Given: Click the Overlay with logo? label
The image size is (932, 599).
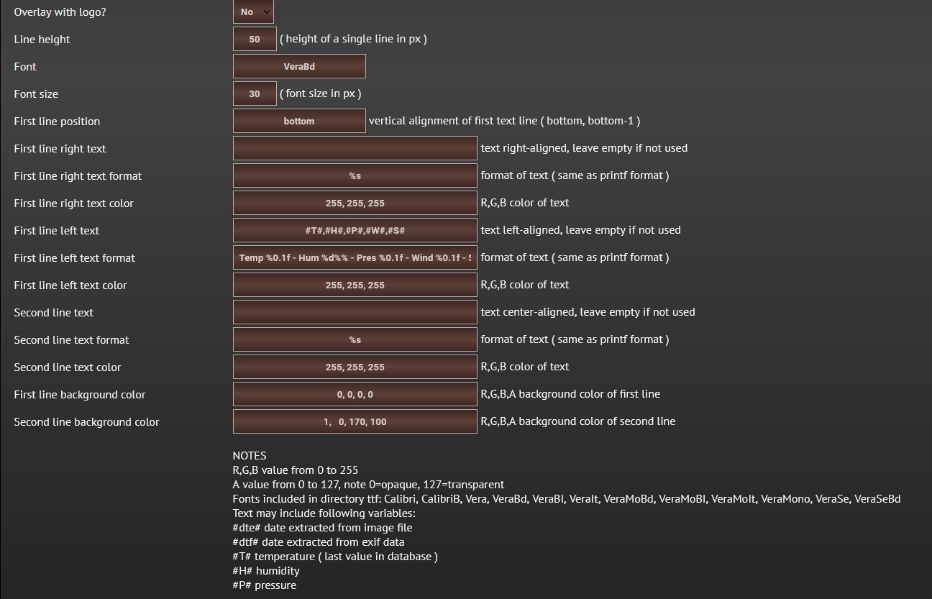Looking at the screenshot, I should pyautogui.click(x=60, y=12).
